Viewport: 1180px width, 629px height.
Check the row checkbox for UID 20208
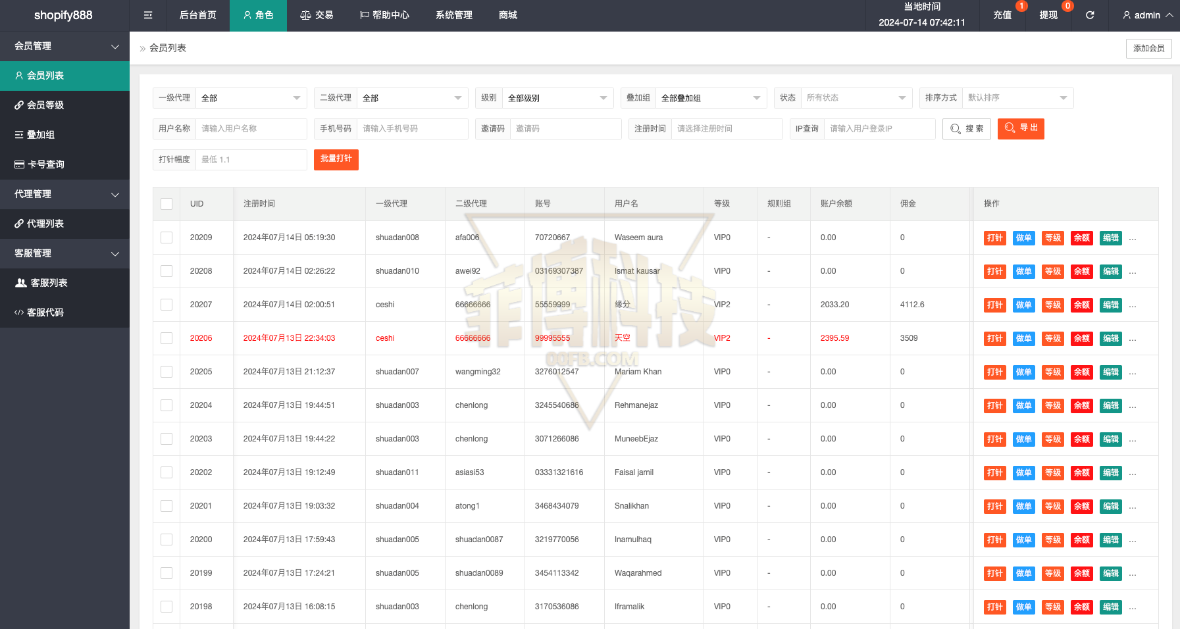pos(167,271)
